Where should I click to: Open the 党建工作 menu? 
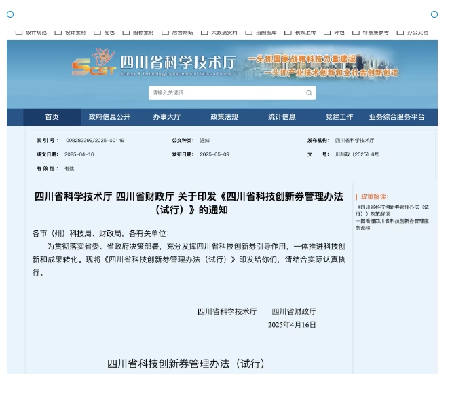339,117
